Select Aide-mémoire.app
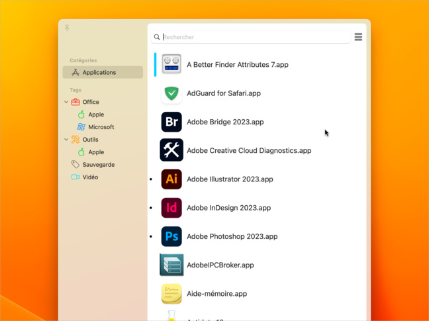The width and height of the screenshot is (429, 321). pos(216,294)
